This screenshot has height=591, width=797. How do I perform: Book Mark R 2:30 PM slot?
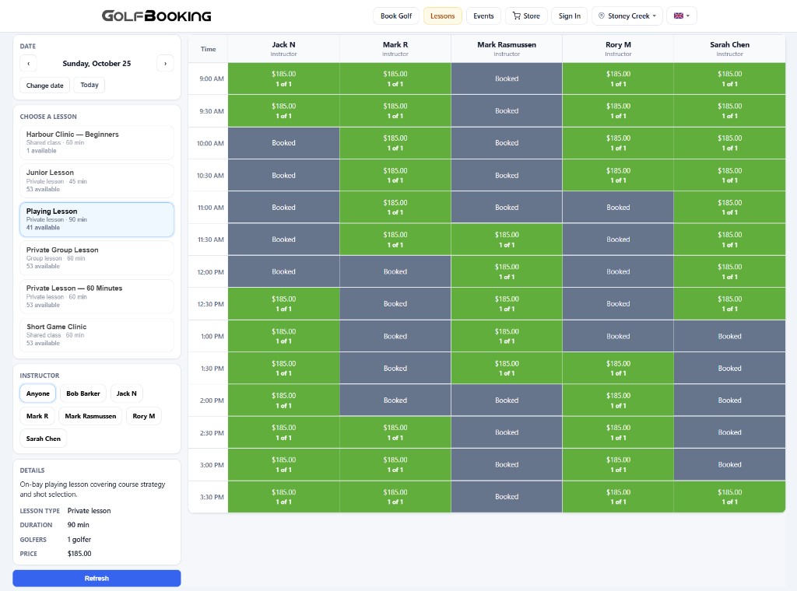click(395, 432)
